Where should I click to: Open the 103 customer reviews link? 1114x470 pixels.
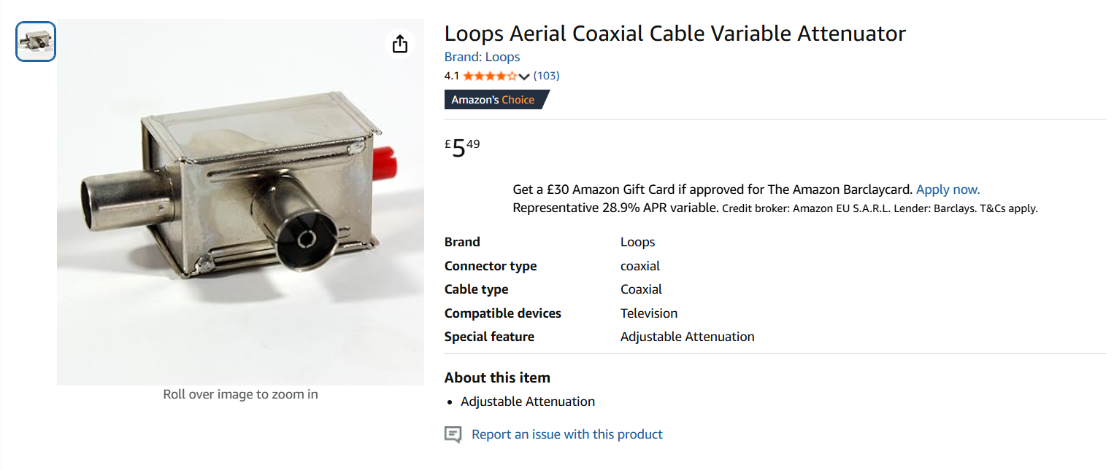(x=546, y=76)
